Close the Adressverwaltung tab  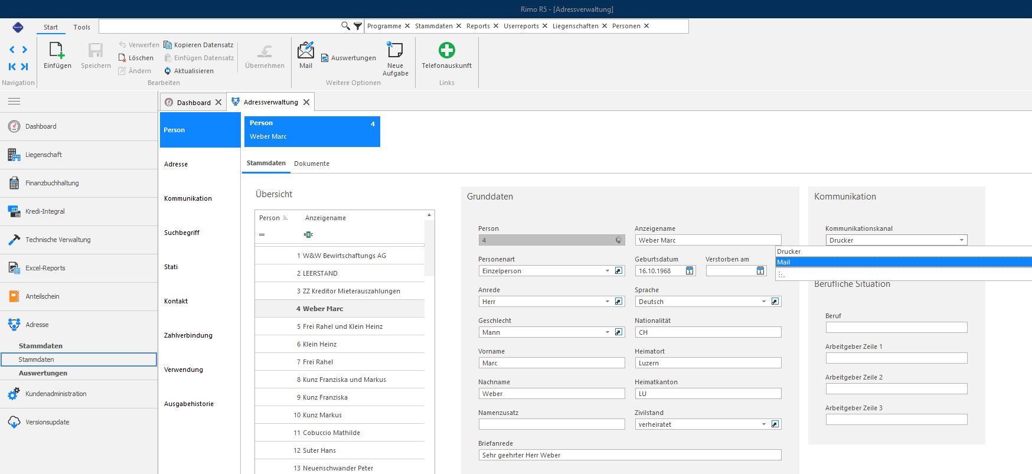point(306,102)
